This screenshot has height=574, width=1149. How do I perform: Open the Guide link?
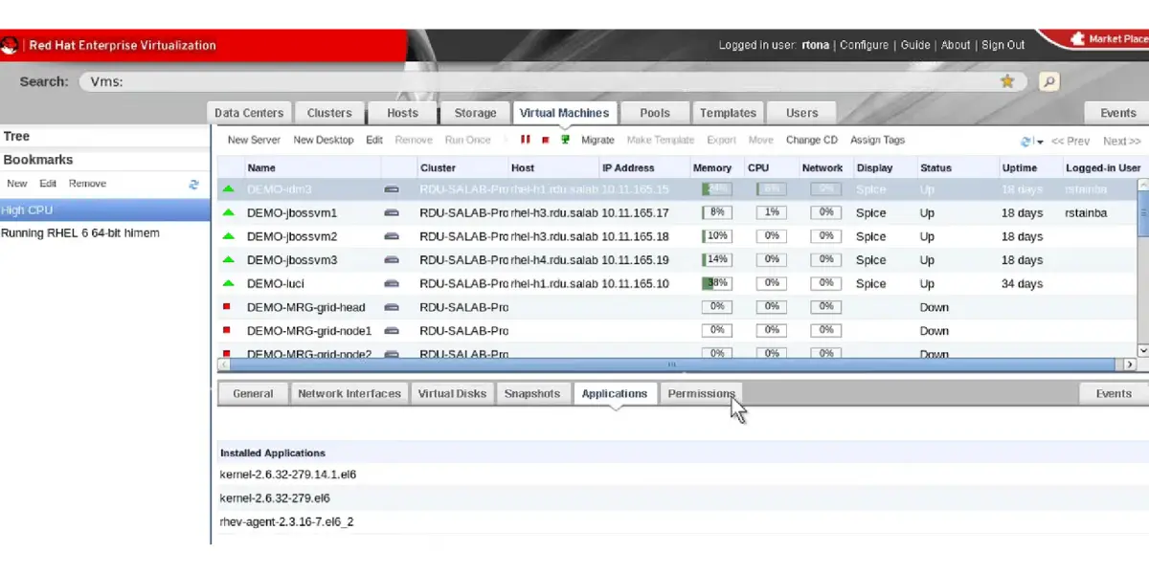pos(915,45)
